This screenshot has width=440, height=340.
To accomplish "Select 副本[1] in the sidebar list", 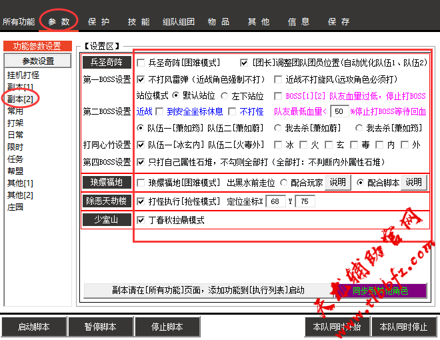I will tap(20, 87).
